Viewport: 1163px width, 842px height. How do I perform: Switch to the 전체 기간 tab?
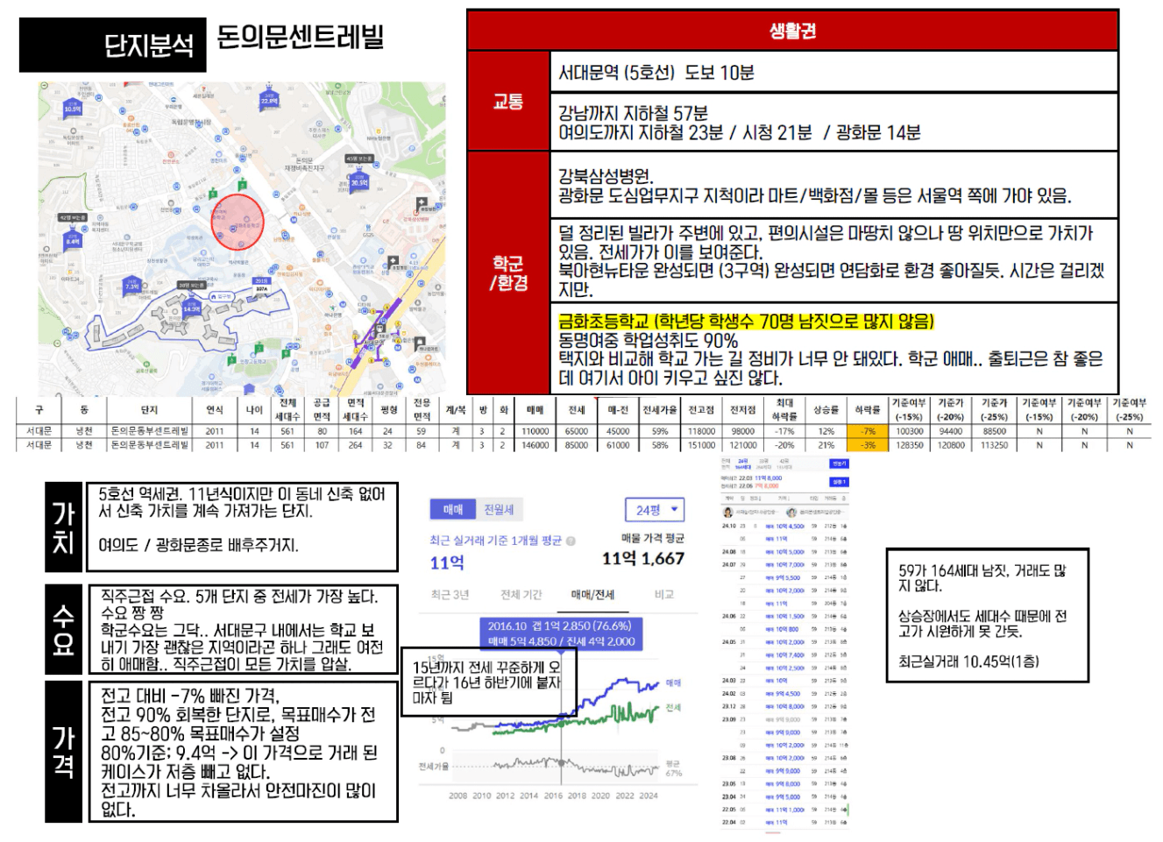521,594
